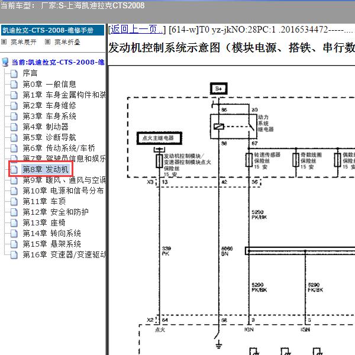Open 第2章 车身维修 chapter
The image size is (355, 355).
pyautogui.click(x=49, y=105)
